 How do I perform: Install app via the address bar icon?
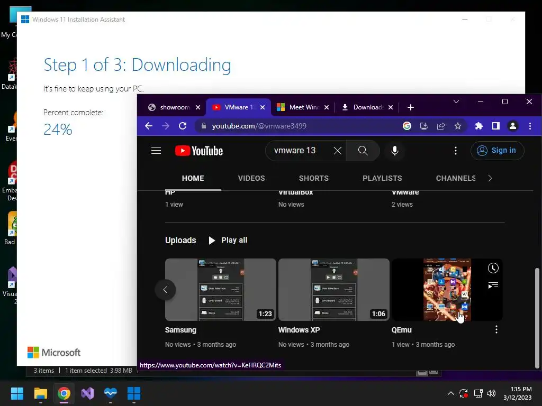click(x=424, y=126)
